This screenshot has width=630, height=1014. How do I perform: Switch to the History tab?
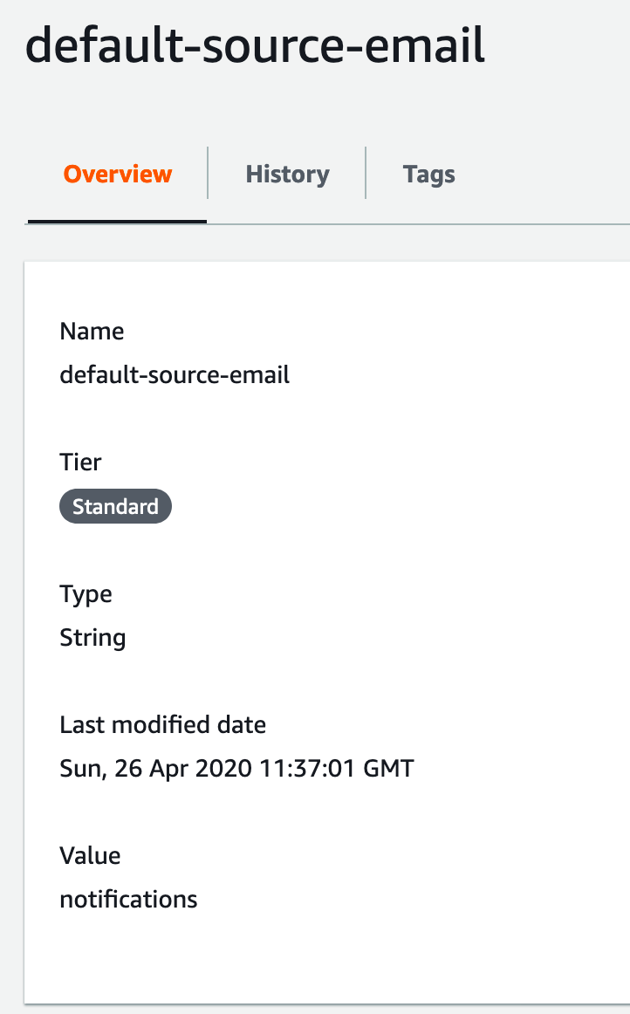click(287, 174)
